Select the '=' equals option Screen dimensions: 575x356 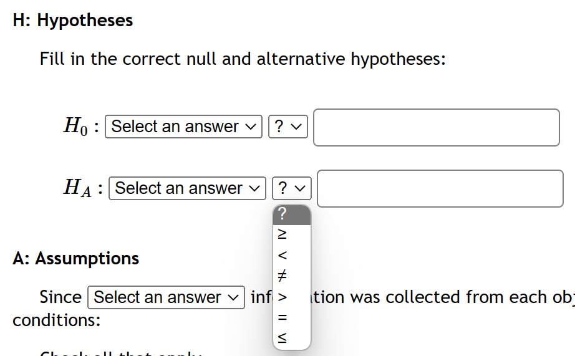coord(282,317)
